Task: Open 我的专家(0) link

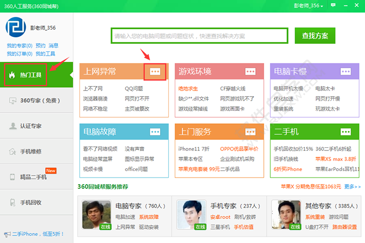Action: [x=20, y=45]
